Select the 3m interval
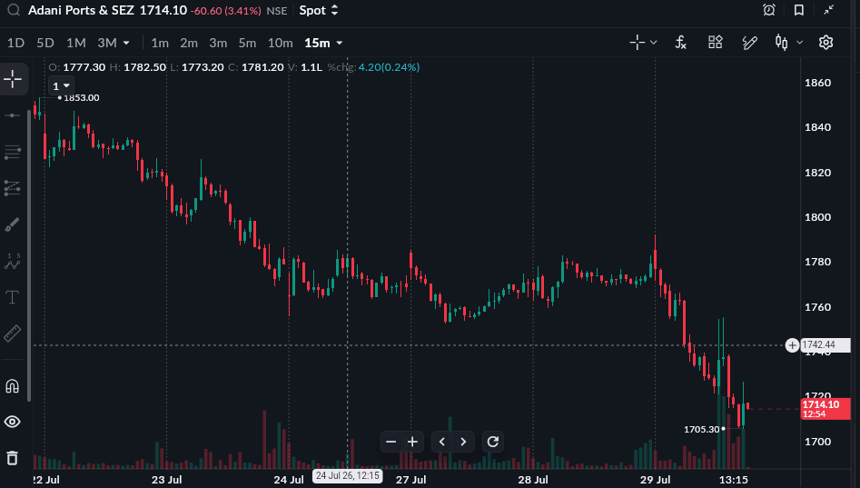 218,43
